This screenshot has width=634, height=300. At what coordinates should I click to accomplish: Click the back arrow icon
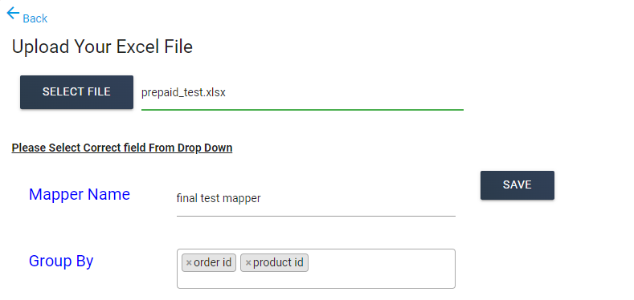(13, 14)
